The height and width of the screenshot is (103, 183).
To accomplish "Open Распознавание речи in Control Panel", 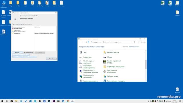I will pyautogui.click(x=89, y=81).
